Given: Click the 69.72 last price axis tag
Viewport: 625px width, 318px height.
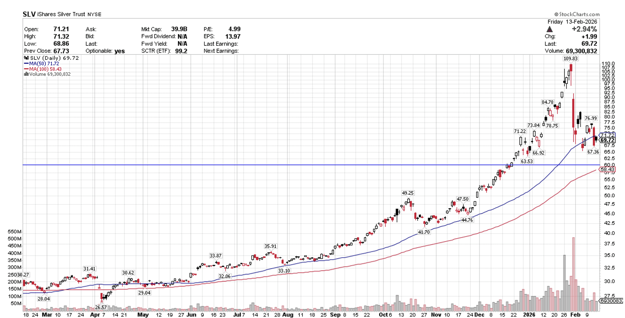Looking at the screenshot, I should [x=607, y=140].
